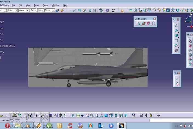Click the Zoom In magnifier icon
The width and height of the screenshot is (193, 129).
click(x=92, y=116)
